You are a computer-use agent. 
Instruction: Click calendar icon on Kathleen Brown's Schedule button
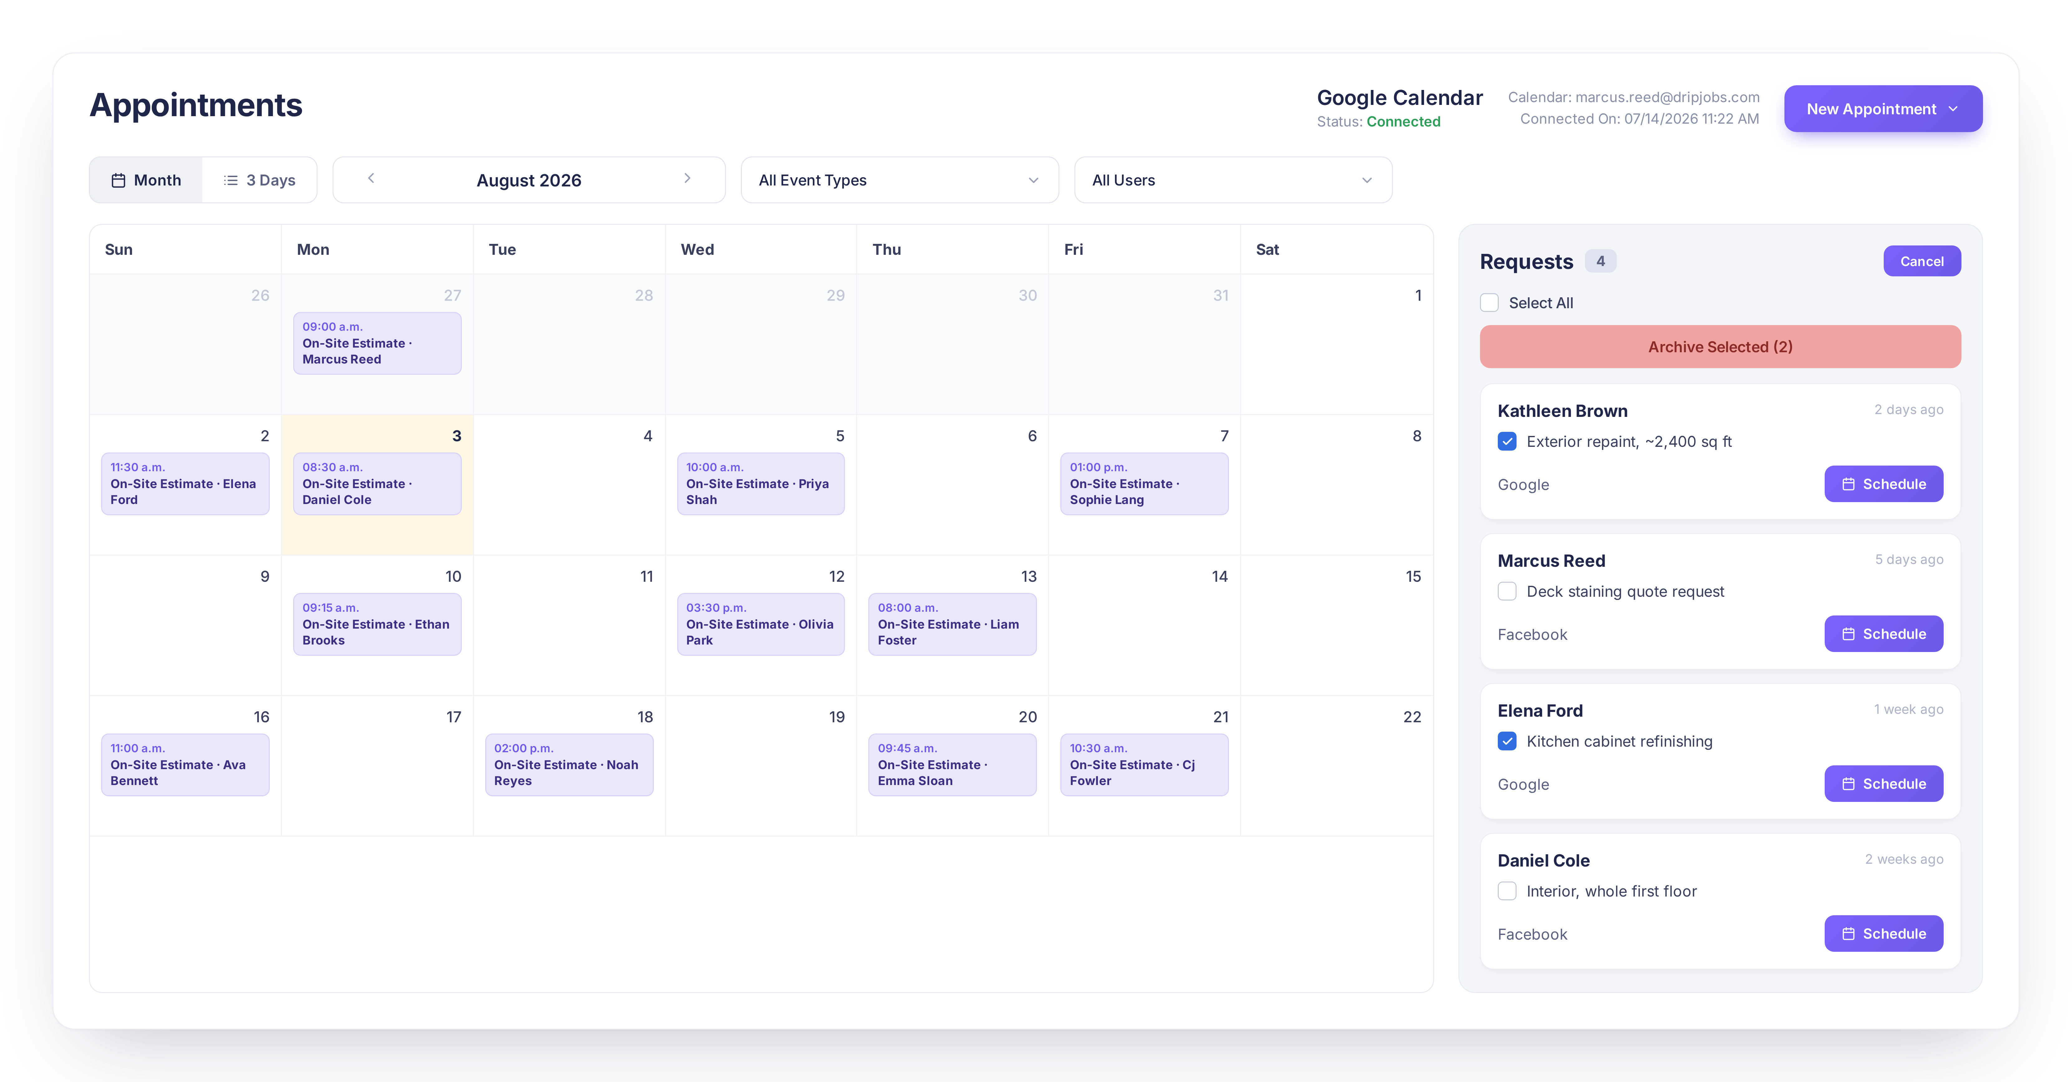pyautogui.click(x=1848, y=484)
